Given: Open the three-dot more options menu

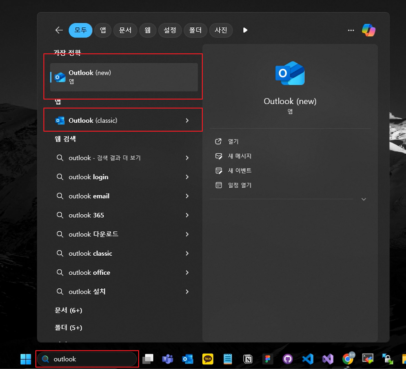Looking at the screenshot, I should (x=351, y=30).
